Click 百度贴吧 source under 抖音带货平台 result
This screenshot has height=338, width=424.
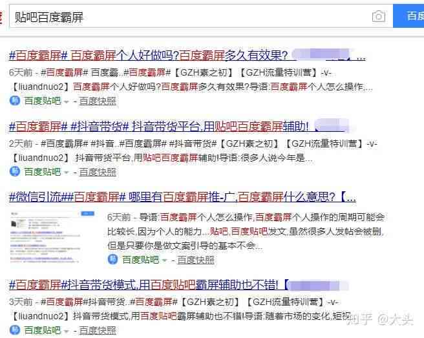43,172
